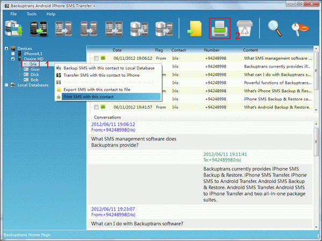This screenshot has height=241, width=322.
Task: Click conversation timestamp '2012/06/11 19:11:41'
Action: coord(225,154)
